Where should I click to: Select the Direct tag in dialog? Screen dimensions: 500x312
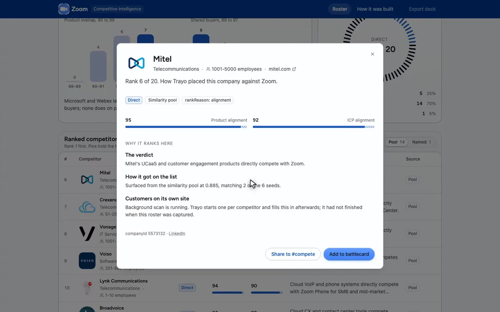tap(134, 100)
